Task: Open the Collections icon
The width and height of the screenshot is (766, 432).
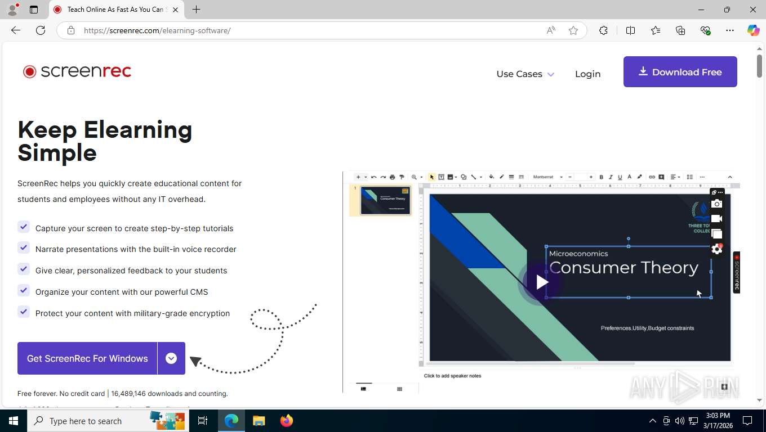Action: 680,30
